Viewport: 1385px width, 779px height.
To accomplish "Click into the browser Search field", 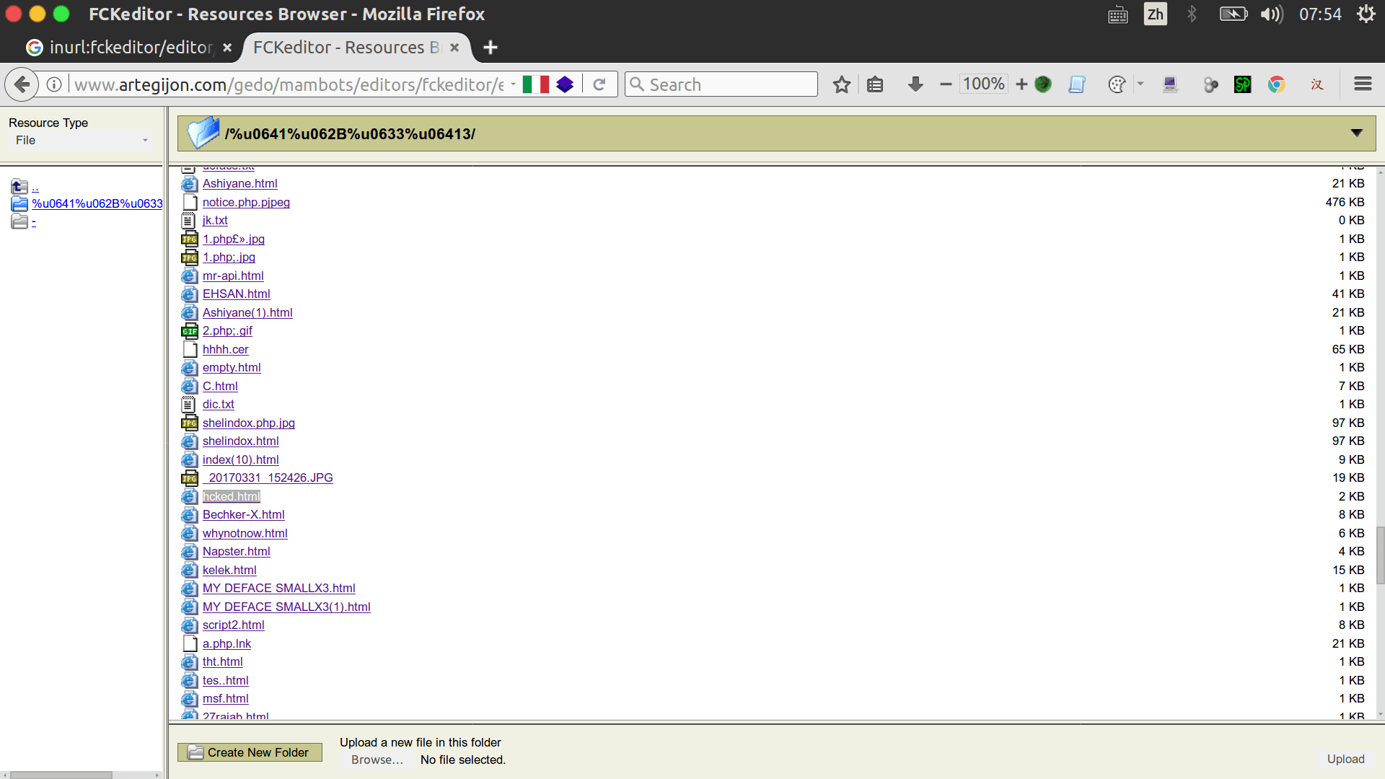I will pos(729,84).
